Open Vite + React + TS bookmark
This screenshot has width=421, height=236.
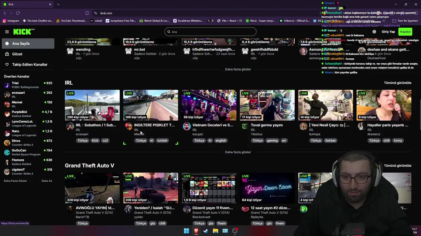click(x=229, y=21)
